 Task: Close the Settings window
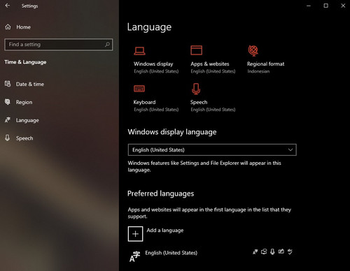click(343, 6)
